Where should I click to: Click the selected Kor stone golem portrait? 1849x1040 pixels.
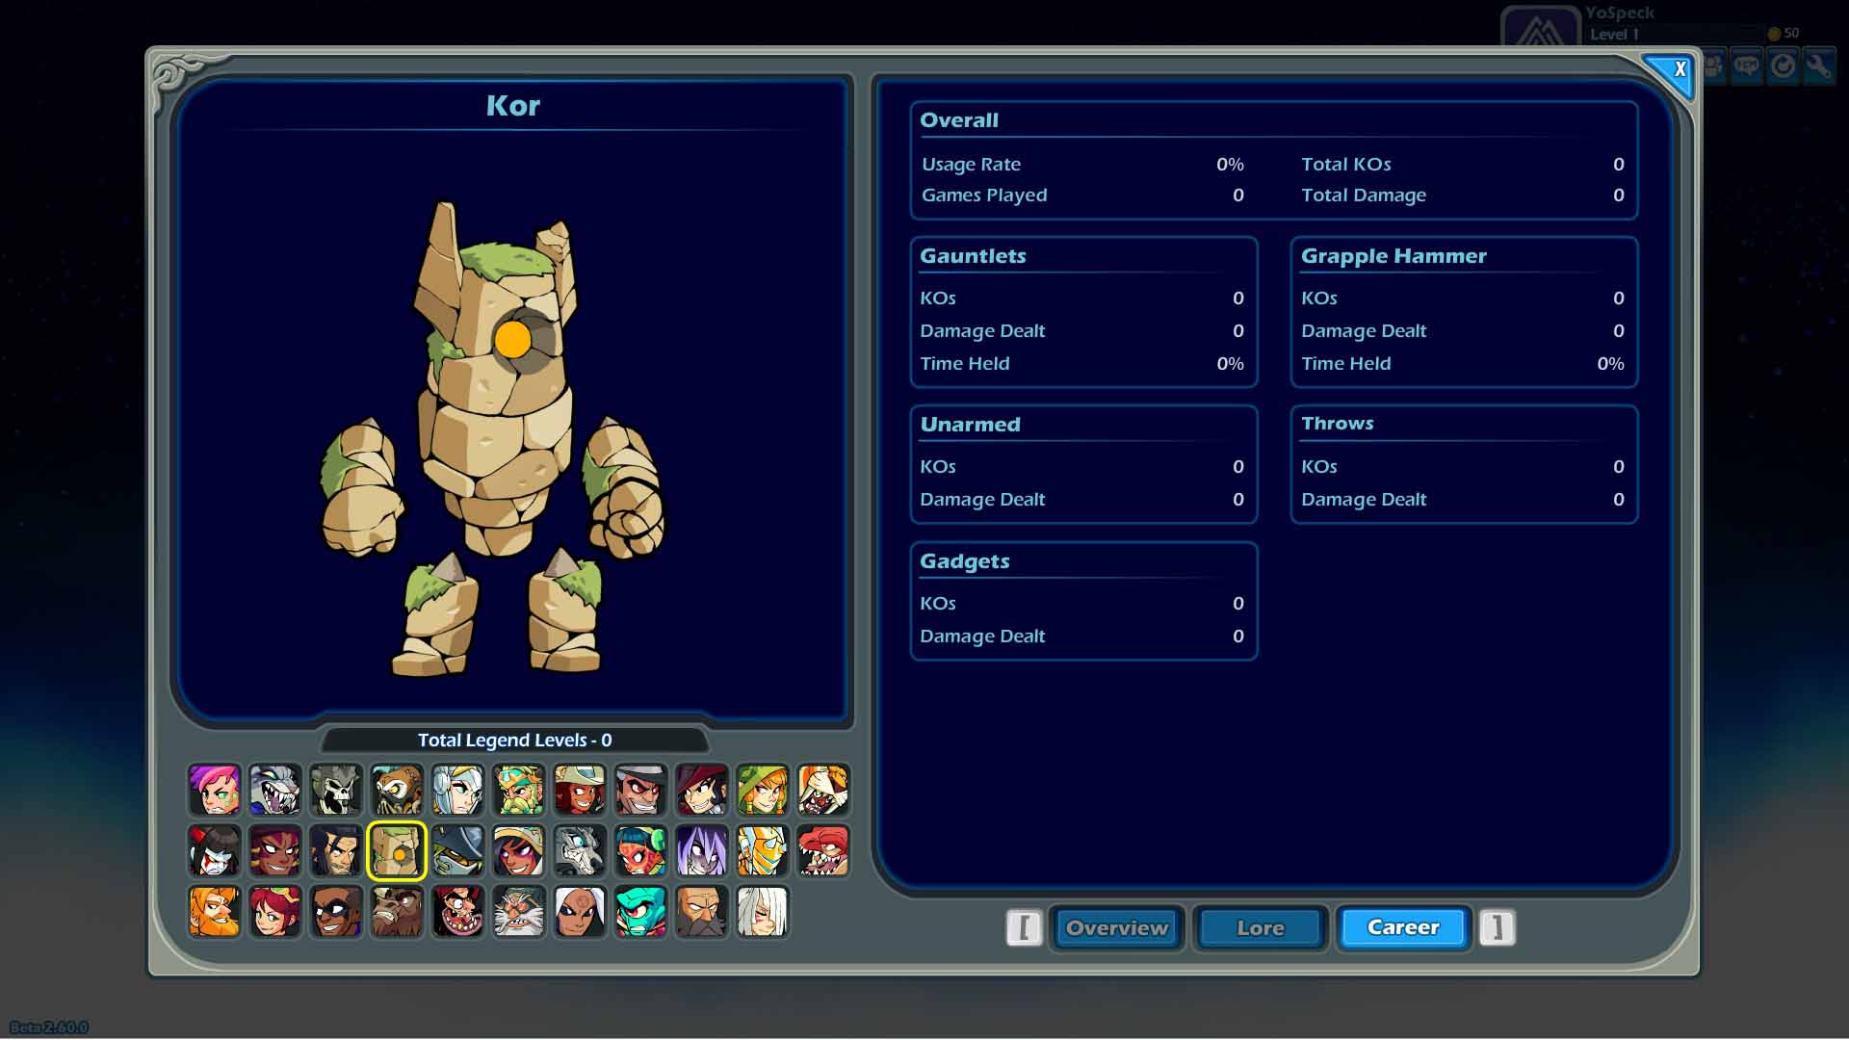coord(397,851)
